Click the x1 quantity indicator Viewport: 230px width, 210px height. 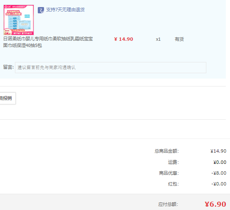point(158,39)
